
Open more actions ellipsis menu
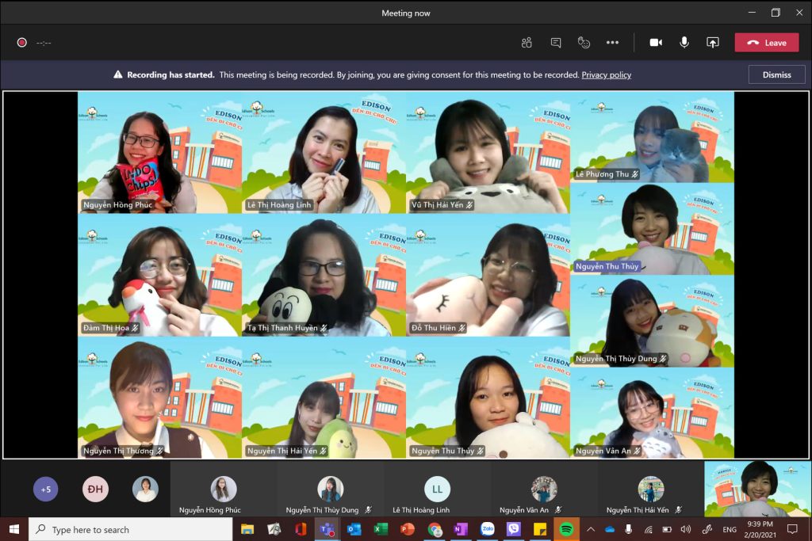pyautogui.click(x=612, y=43)
